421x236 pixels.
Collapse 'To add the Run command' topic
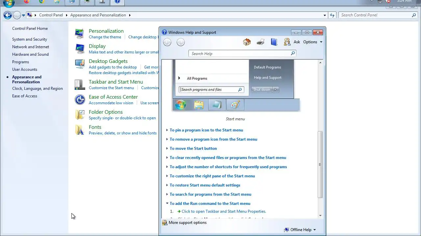click(x=210, y=204)
